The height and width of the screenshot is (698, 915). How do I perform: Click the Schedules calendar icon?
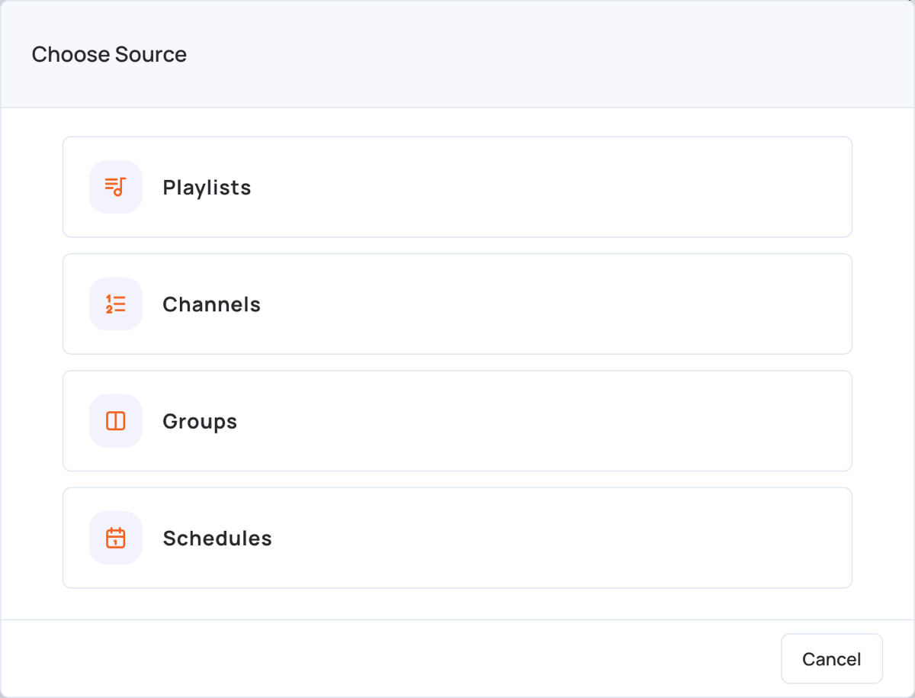coord(115,538)
